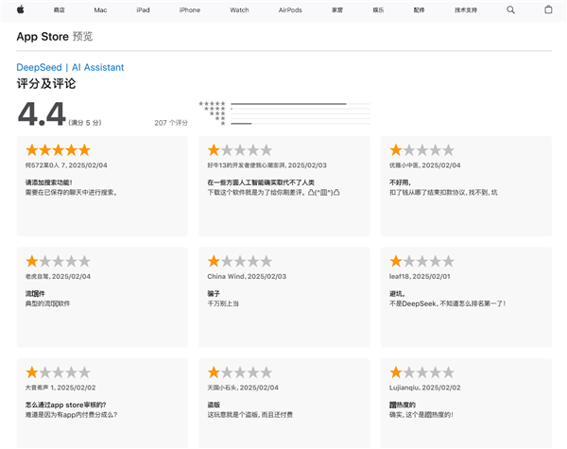Open the Watch menu item

pyautogui.click(x=239, y=9)
